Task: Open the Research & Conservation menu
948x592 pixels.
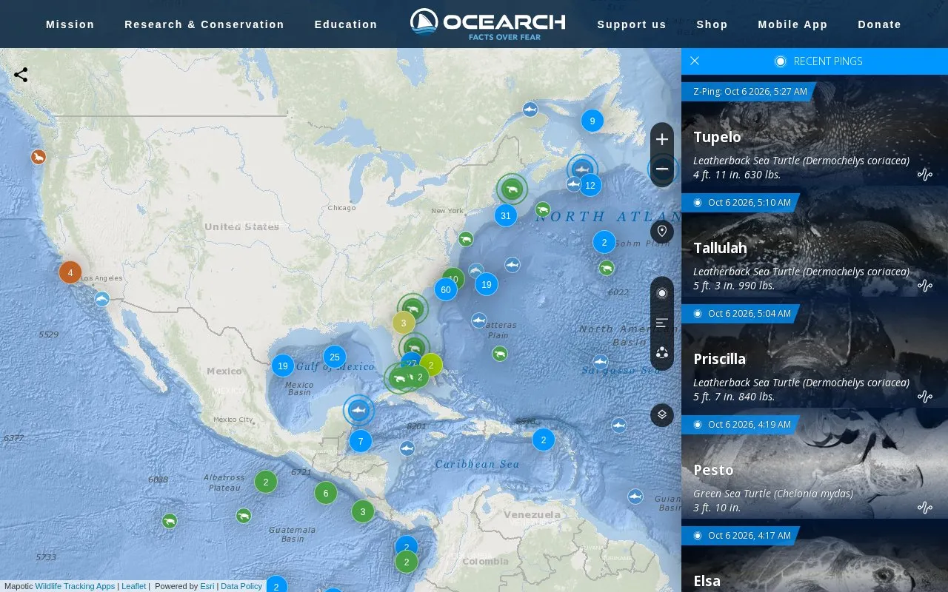Action: 204,24
